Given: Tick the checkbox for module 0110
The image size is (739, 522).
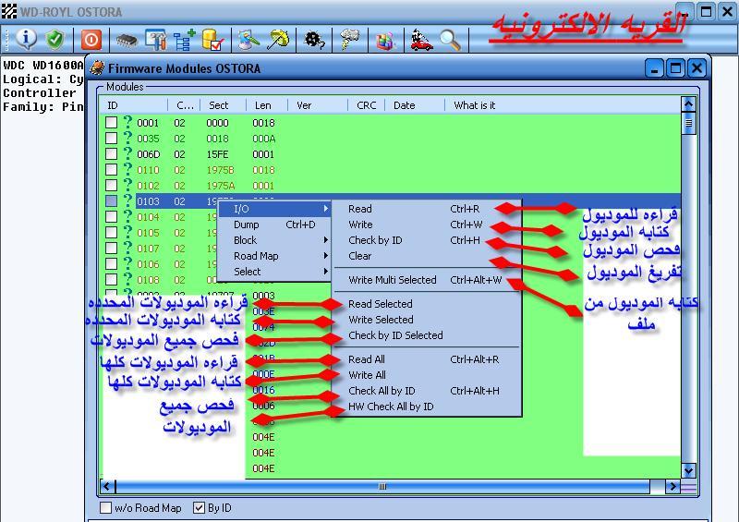Looking at the screenshot, I should [x=111, y=170].
